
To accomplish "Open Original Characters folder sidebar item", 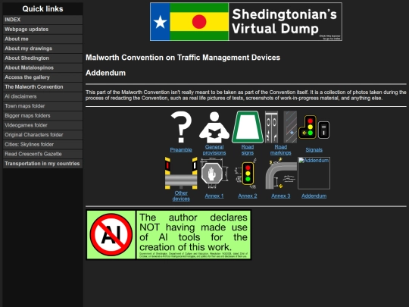I will click(42, 135).
